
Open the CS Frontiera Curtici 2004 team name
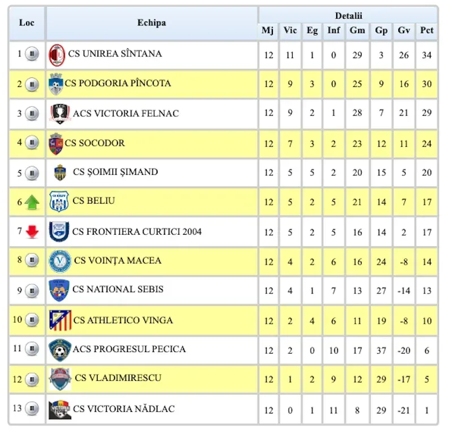click(137, 232)
